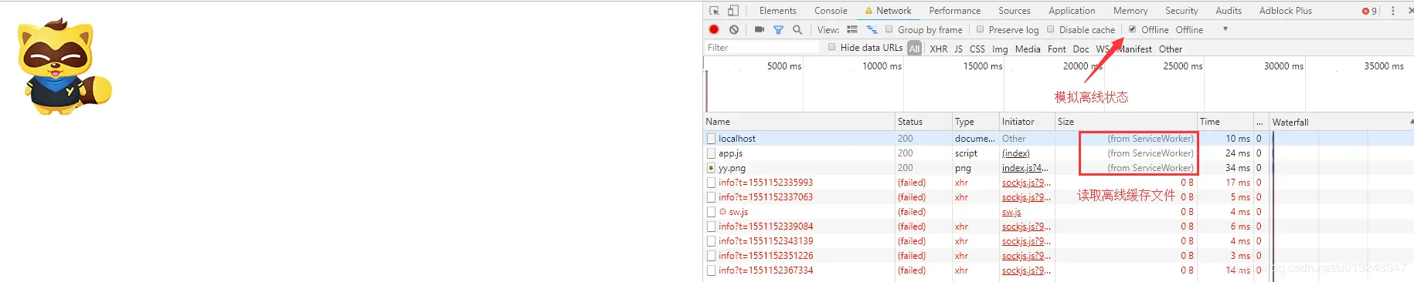Viewport: 1414px width, 282px height.
Task: Select the localhost request row
Action: click(1059, 139)
